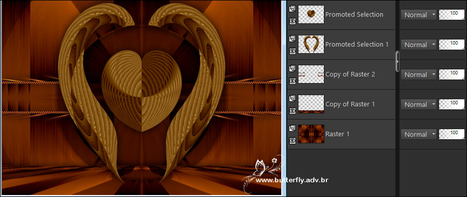This screenshot has width=467, height=197.
Task: Open blend mode dropdown for Raster 1
Action: tap(418, 134)
